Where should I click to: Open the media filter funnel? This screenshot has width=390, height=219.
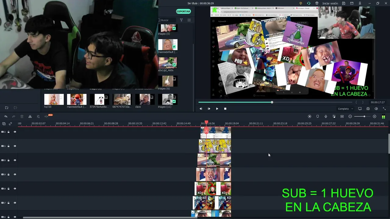click(181, 20)
